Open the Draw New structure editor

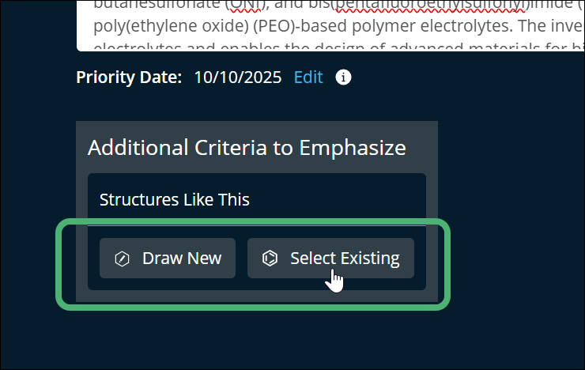168,258
